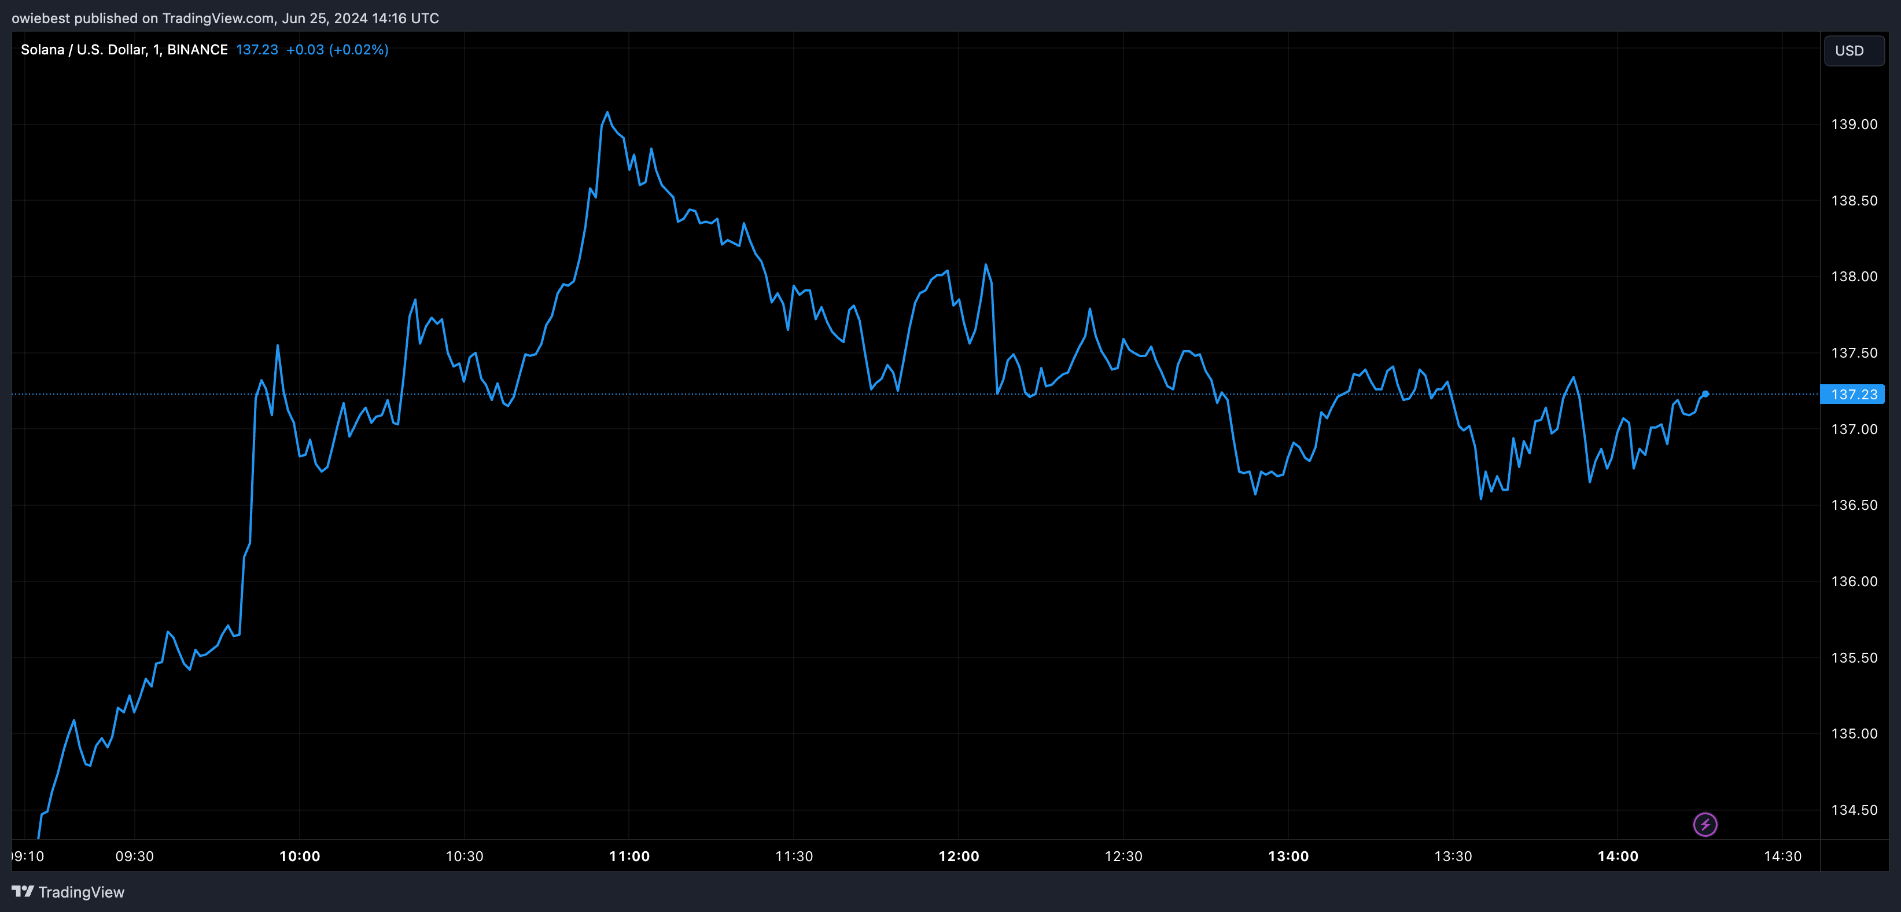Viewport: 1901px width, 912px height.
Task: Click the 14:30 time axis label
Action: click(x=1782, y=856)
